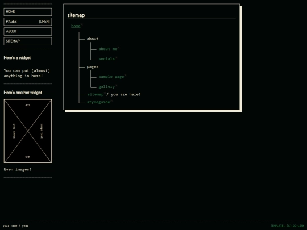
Task: Click the 'Even images!' caption
Action: tap(18, 169)
